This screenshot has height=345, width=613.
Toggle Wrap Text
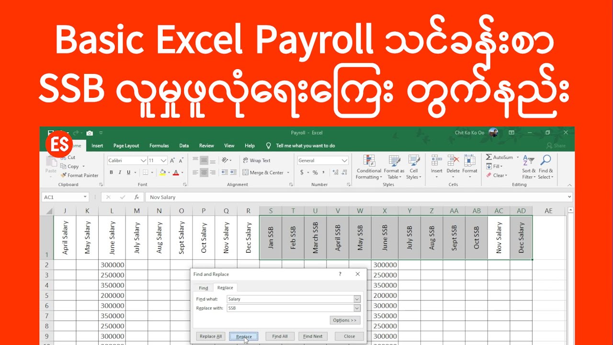257,161
